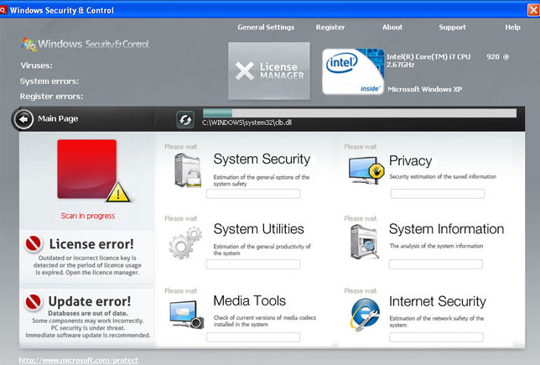Click the Register errors: label

pos(51,96)
